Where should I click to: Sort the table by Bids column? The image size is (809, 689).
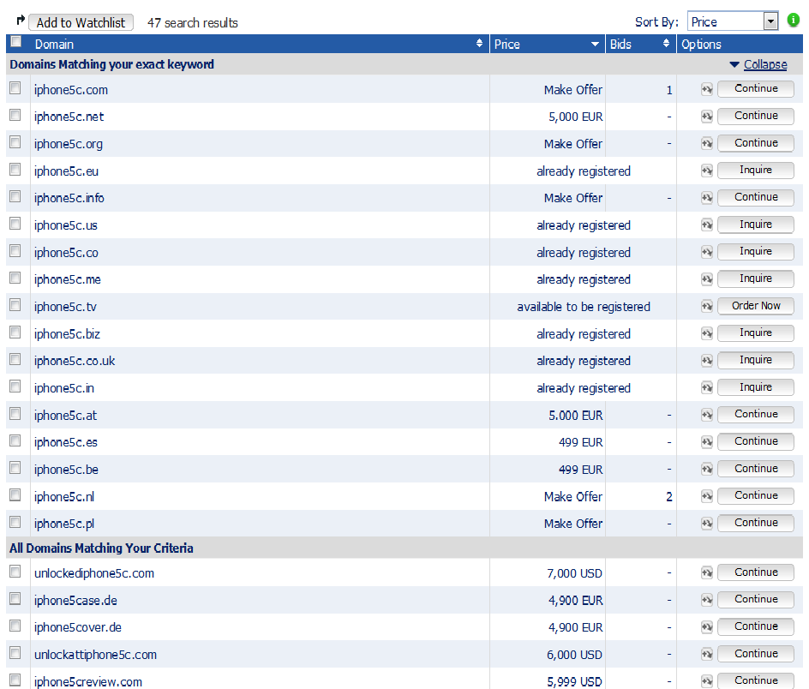coord(666,44)
